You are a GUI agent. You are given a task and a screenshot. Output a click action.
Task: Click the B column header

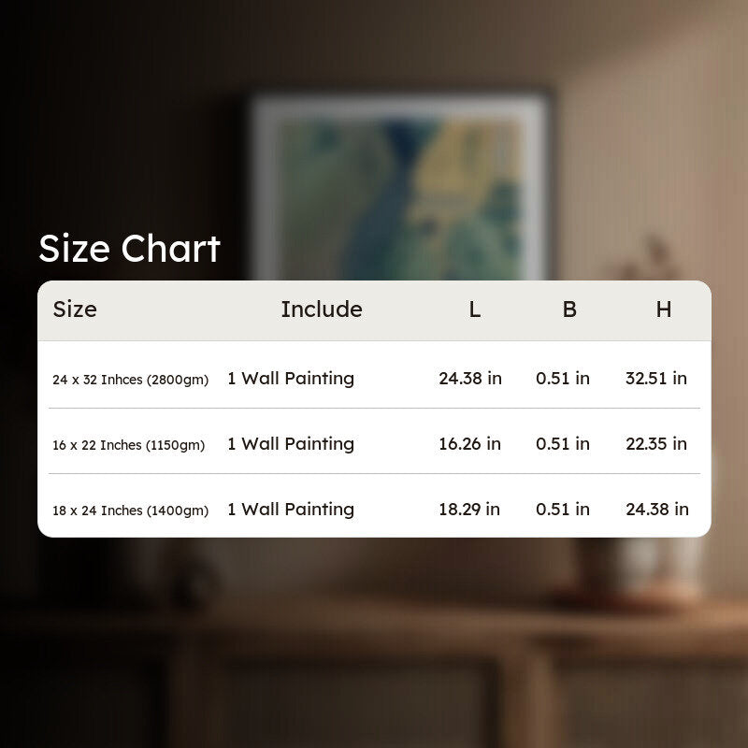coord(569,309)
